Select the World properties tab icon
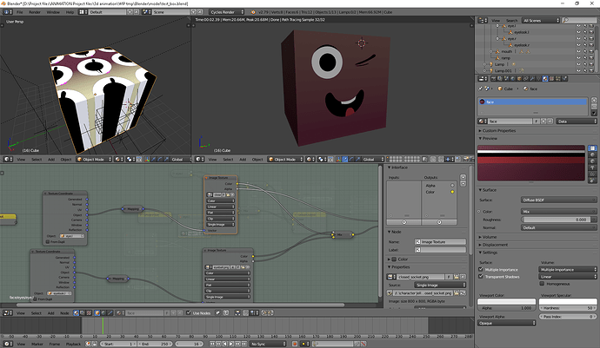The width and height of the screenshot is (600, 348). point(513,78)
